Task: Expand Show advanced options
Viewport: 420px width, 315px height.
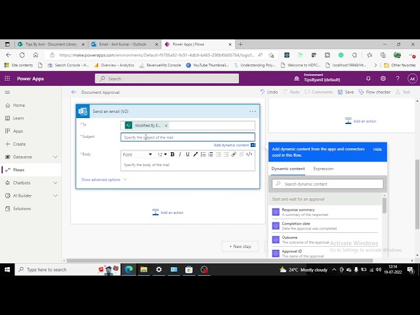Action: tap(104, 180)
